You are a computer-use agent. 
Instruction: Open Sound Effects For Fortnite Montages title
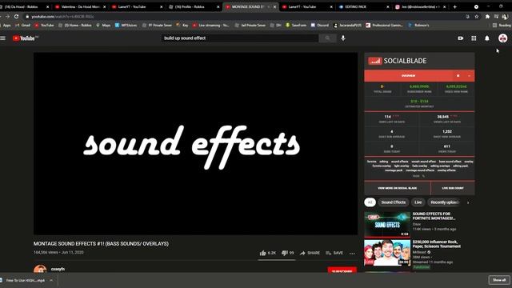[434, 216]
